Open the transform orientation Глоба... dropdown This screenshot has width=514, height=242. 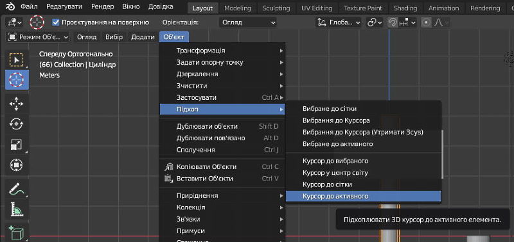point(339,22)
